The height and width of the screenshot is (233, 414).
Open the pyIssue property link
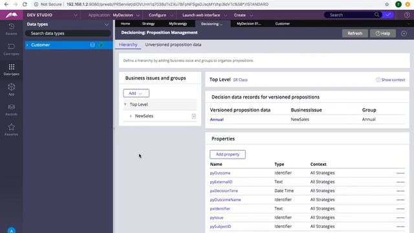217,217
